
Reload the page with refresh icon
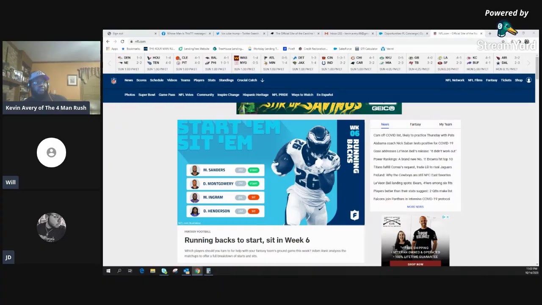coord(122,42)
